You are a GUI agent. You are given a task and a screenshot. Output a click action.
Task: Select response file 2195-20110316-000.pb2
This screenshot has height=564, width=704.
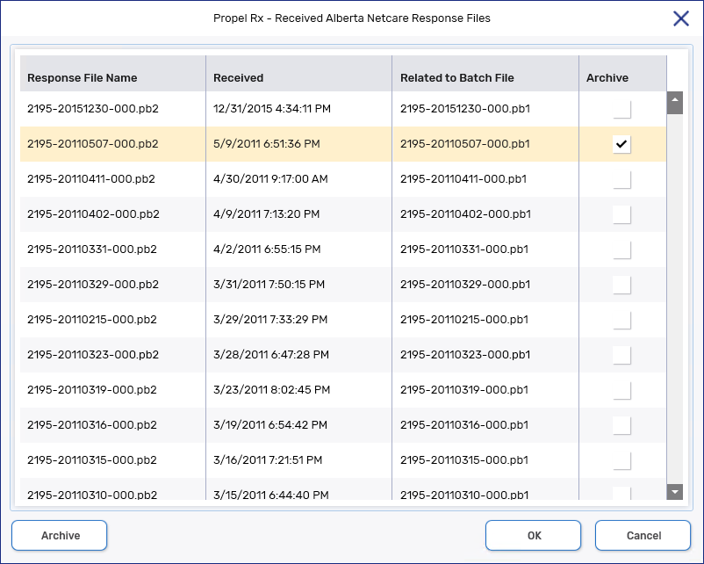click(92, 424)
